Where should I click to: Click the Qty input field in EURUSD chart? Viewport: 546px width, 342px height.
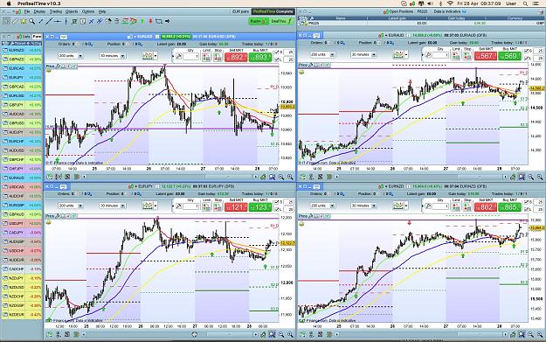pos(191,57)
